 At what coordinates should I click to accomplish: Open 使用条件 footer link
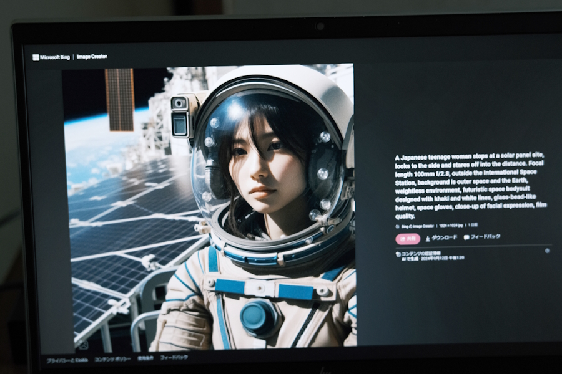point(145,358)
